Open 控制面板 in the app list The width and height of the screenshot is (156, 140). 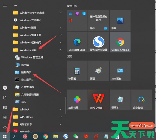26,72
